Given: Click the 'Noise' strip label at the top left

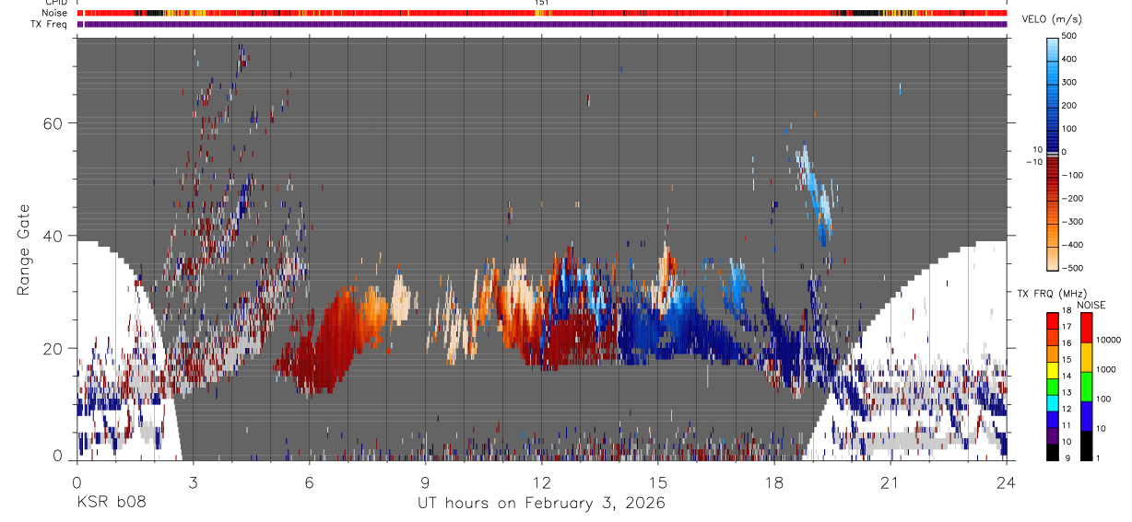Looking at the screenshot, I should pos(55,14).
